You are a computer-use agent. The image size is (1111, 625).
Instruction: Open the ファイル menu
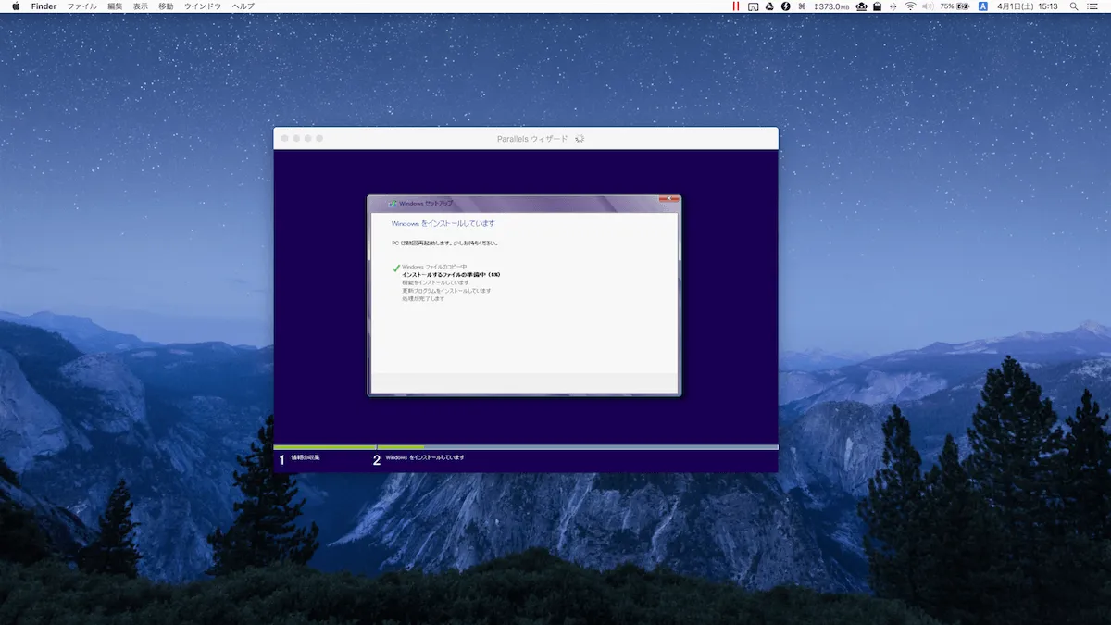coord(81,6)
